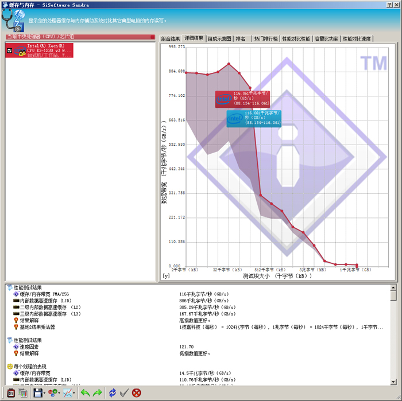402x401 pixels.
Task: Click the green back arrow
Action: [x=85, y=392]
